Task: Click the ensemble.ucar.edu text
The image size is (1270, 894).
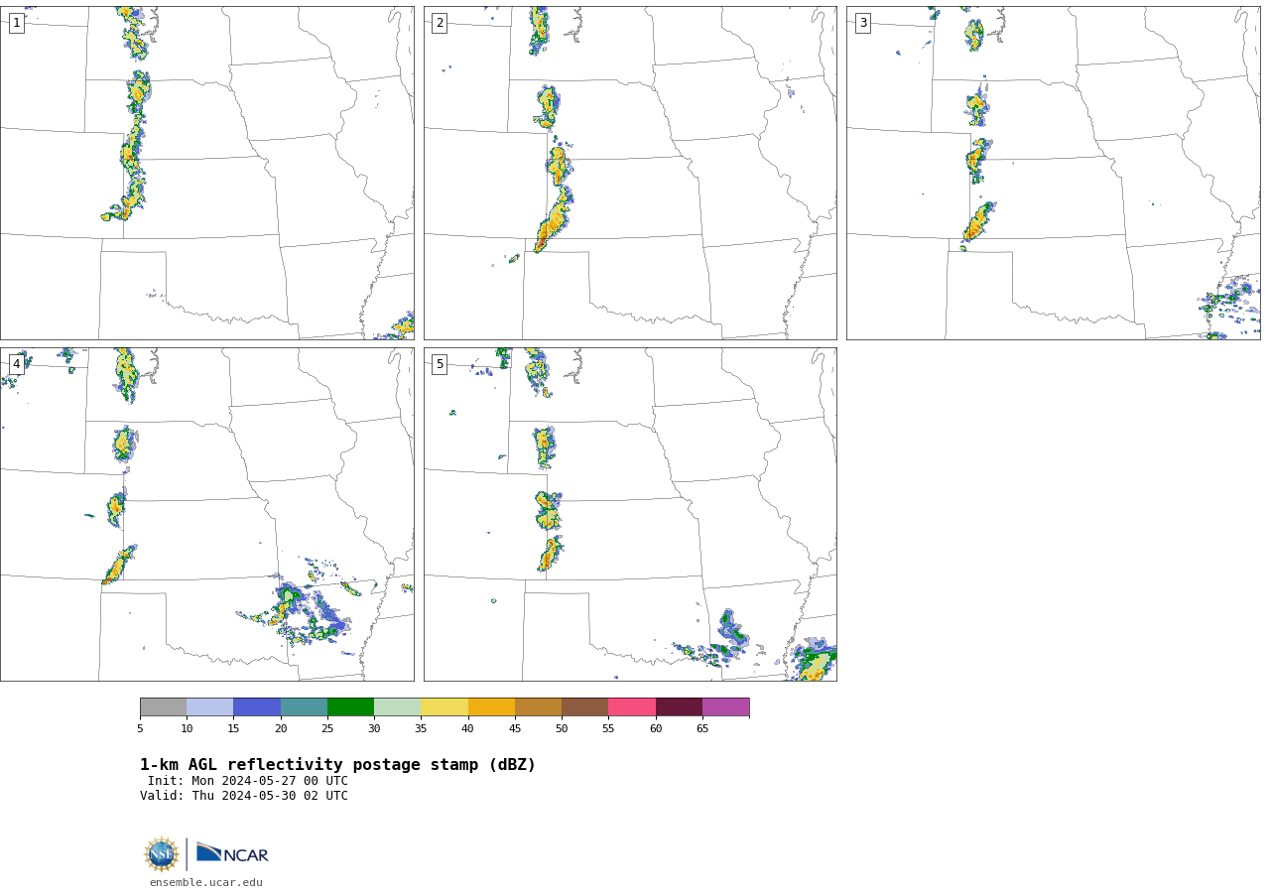Action: point(206,882)
